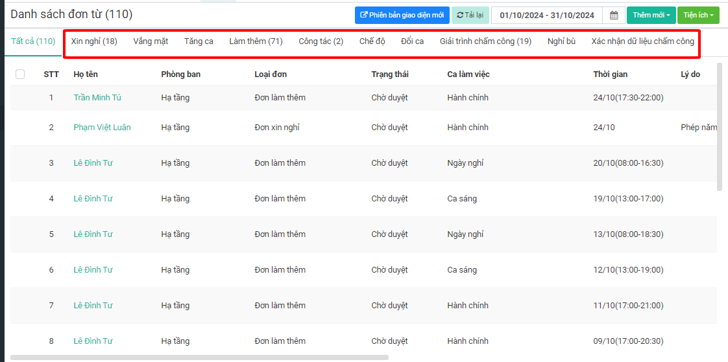Switch to the Xin nghỉ (18) tab
The width and height of the screenshot is (728, 362).
coord(94,41)
